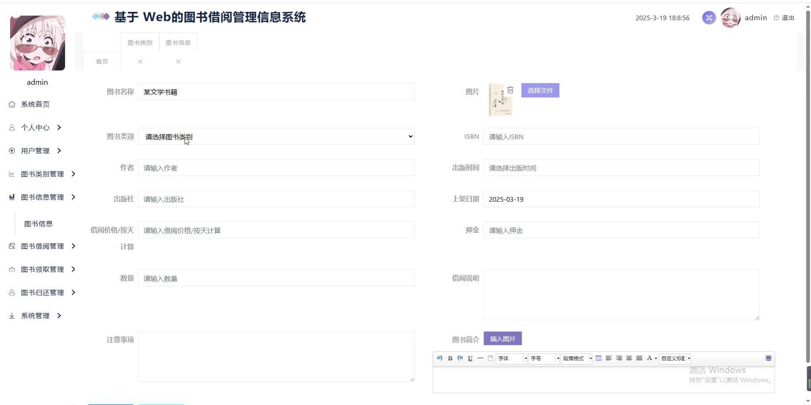Center align the editor text
811x405 pixels.
tap(629, 358)
